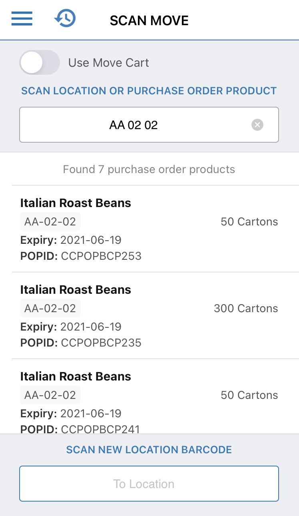Tap the To Location input field
This screenshot has height=516, width=299.
click(x=149, y=484)
